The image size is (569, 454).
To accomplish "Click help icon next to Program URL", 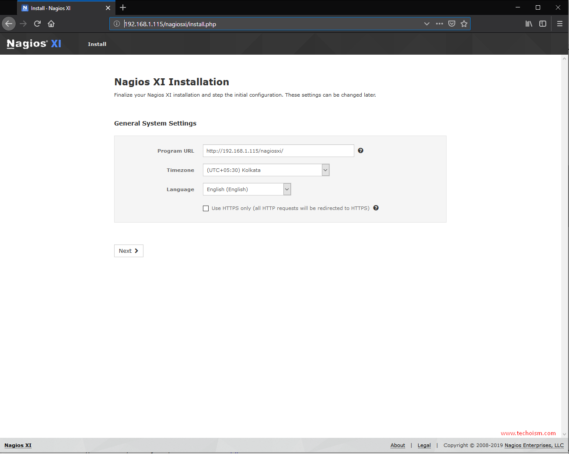I will 360,150.
